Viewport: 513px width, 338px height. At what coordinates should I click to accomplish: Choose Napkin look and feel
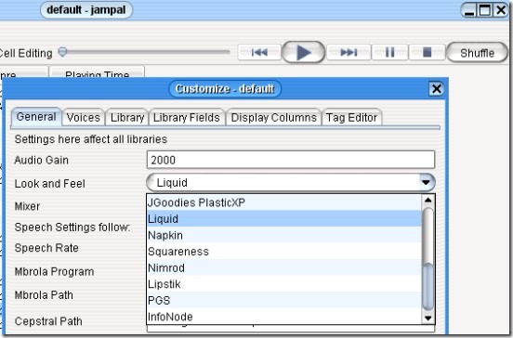(x=284, y=235)
